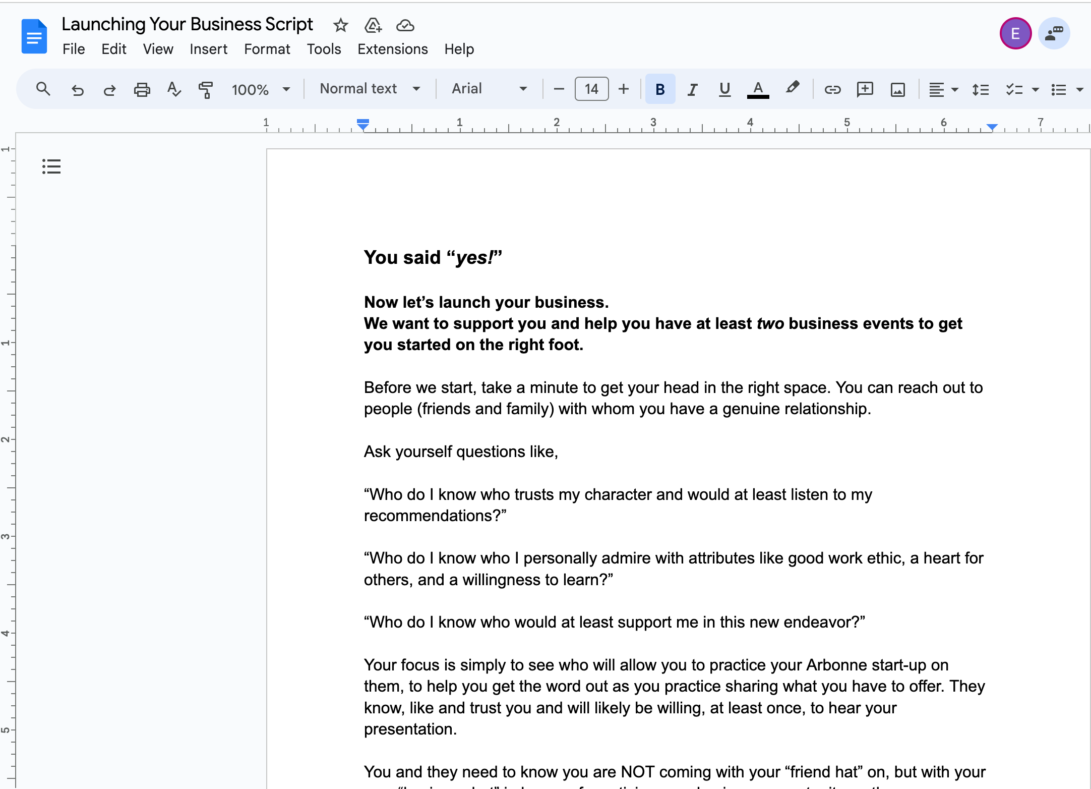Image resolution: width=1091 pixels, height=789 pixels.
Task: Open the Format menu
Action: tap(267, 49)
